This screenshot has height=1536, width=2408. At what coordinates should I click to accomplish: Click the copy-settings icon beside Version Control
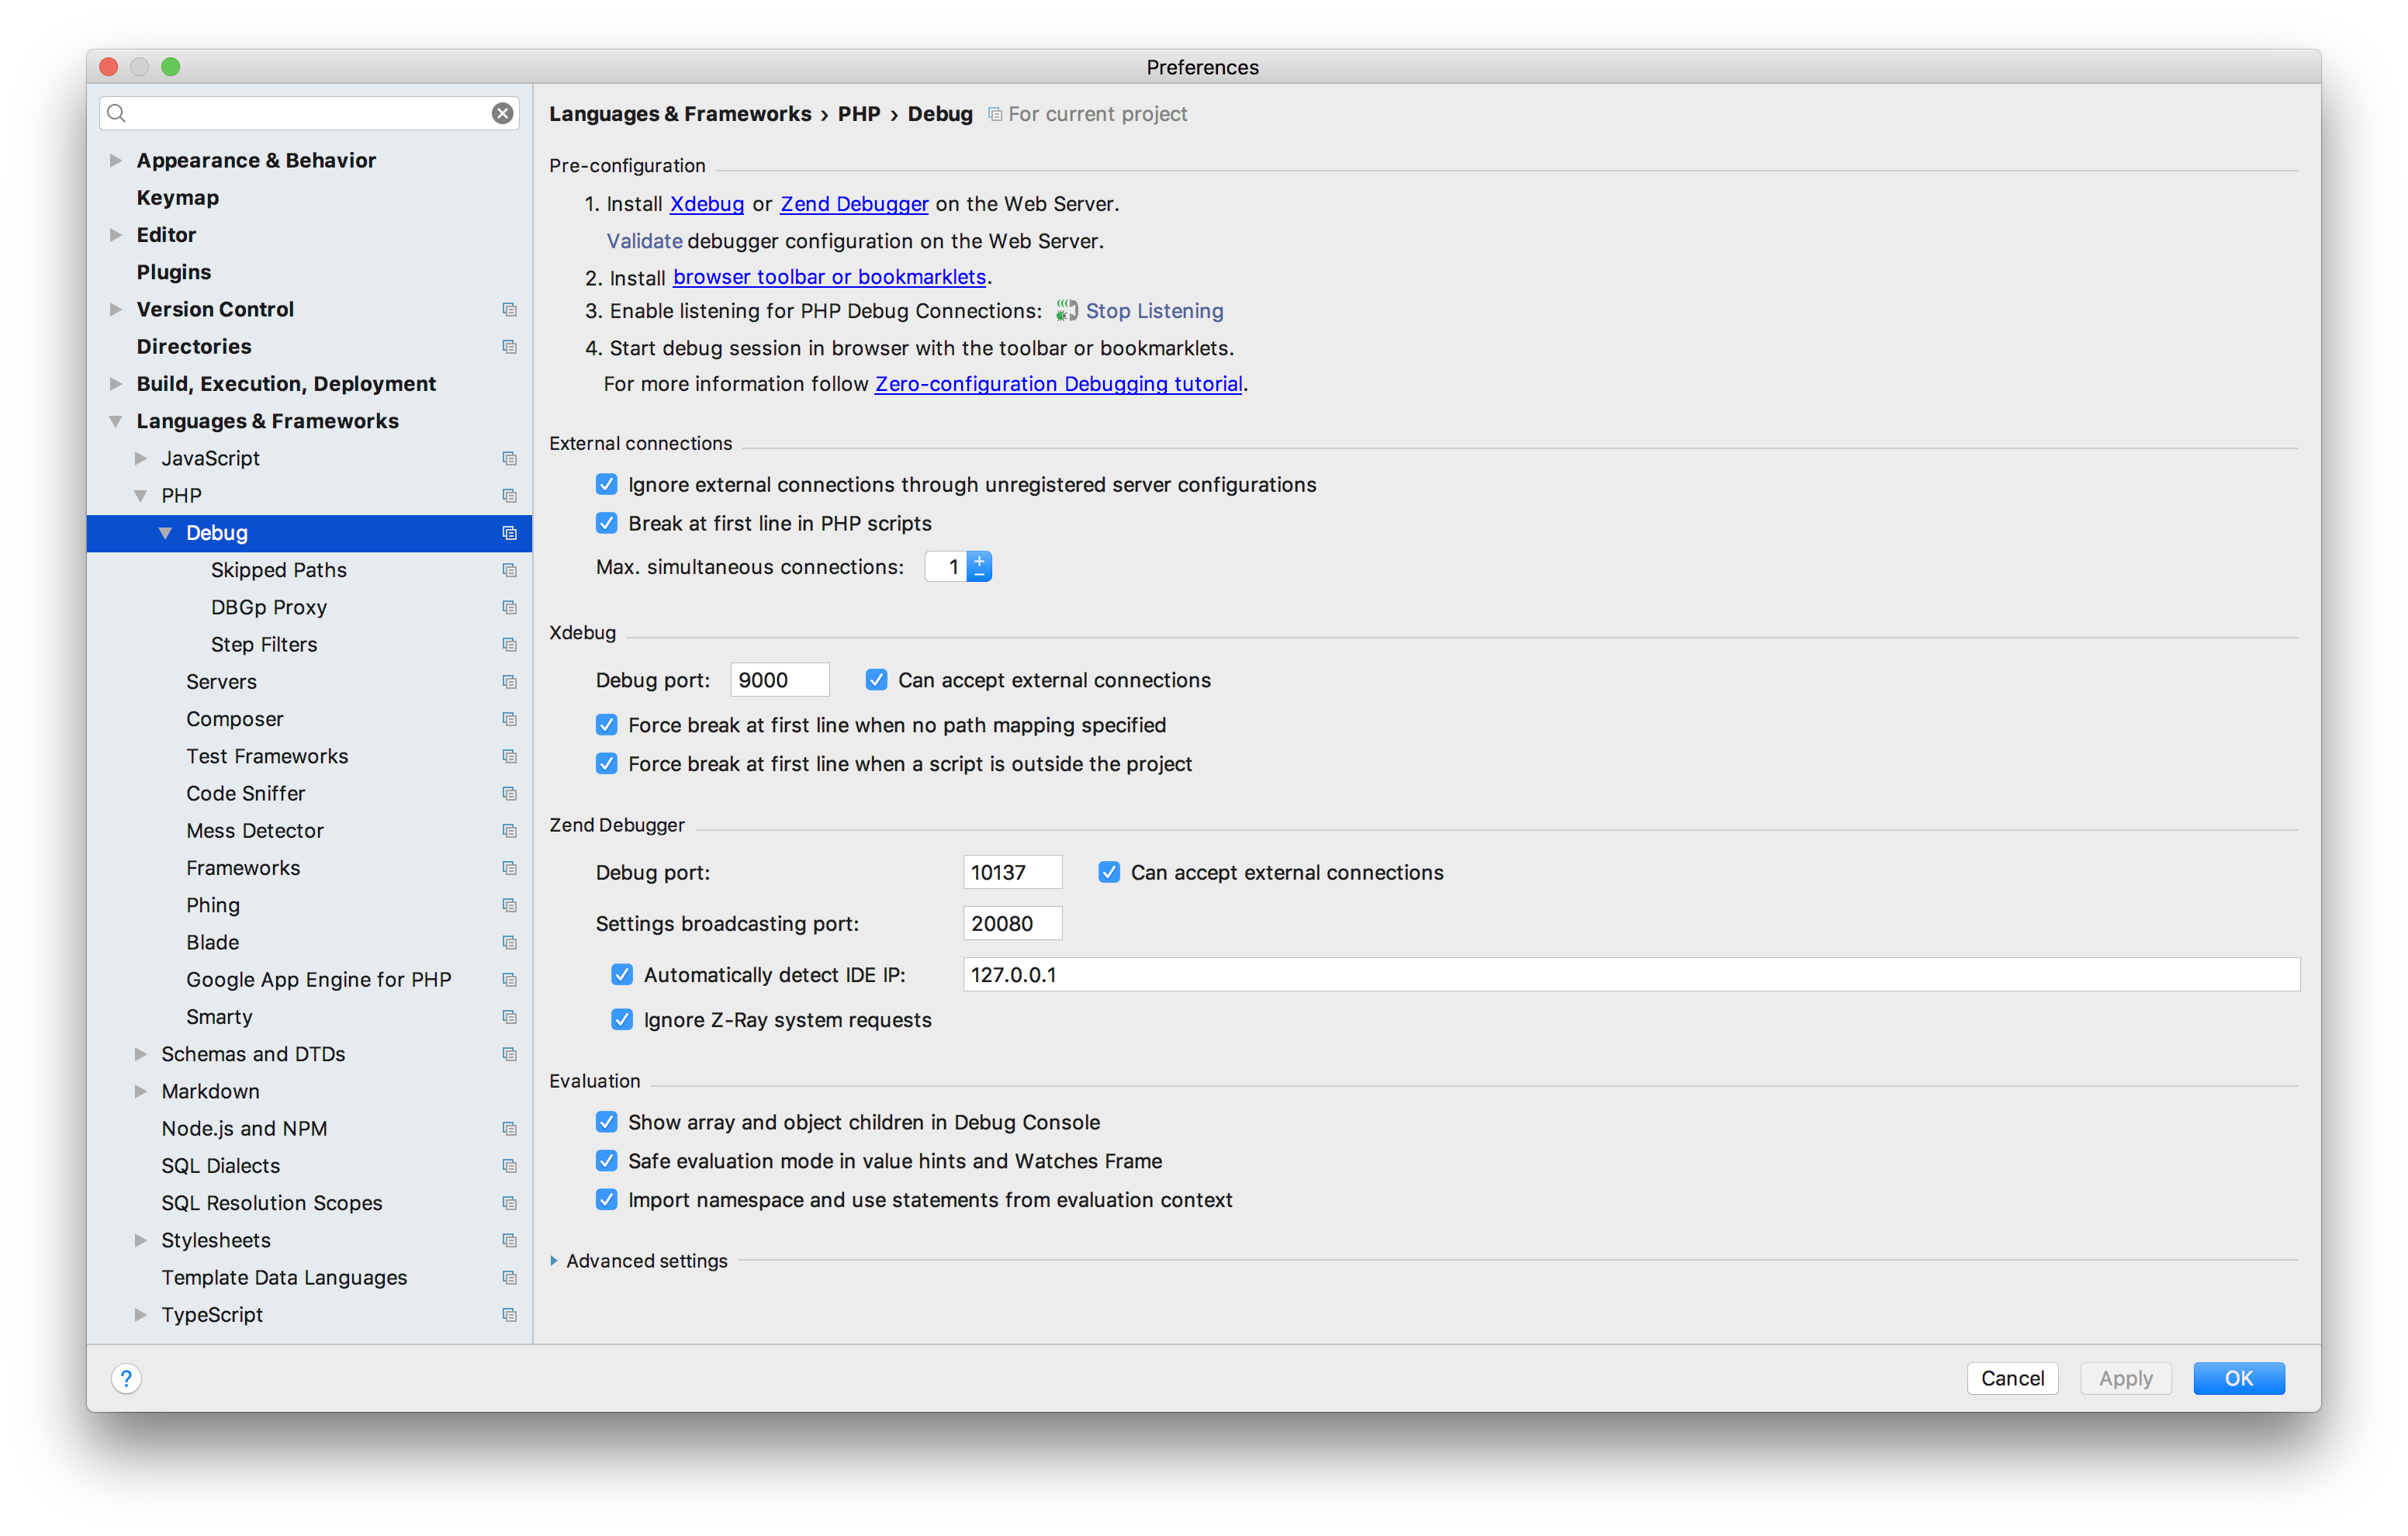510,309
